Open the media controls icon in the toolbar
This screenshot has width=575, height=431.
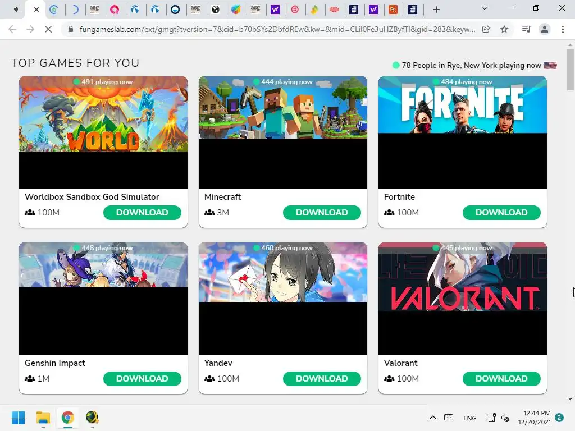[526, 29]
